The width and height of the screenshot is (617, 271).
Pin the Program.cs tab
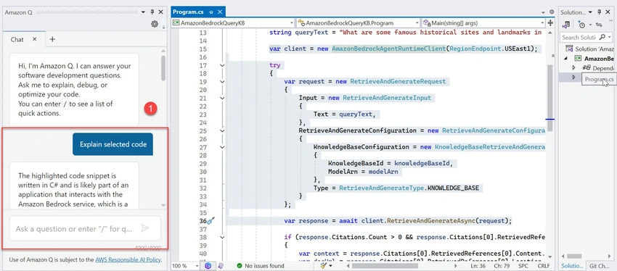pyautogui.click(x=212, y=12)
